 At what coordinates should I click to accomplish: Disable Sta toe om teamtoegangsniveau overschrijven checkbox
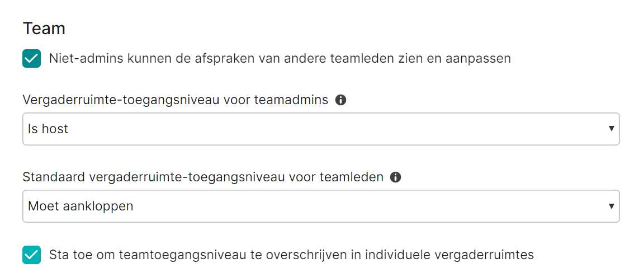point(31,255)
